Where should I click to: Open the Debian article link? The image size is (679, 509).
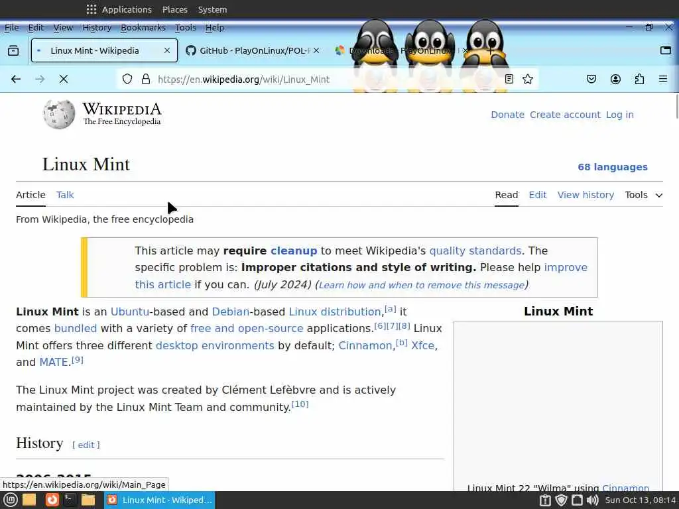230,311
